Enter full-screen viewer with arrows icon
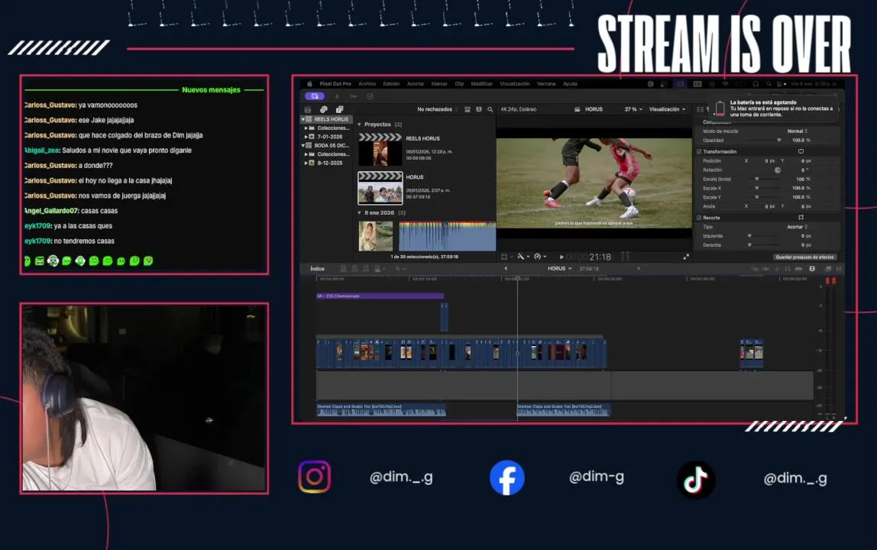877x550 pixels. click(x=686, y=257)
